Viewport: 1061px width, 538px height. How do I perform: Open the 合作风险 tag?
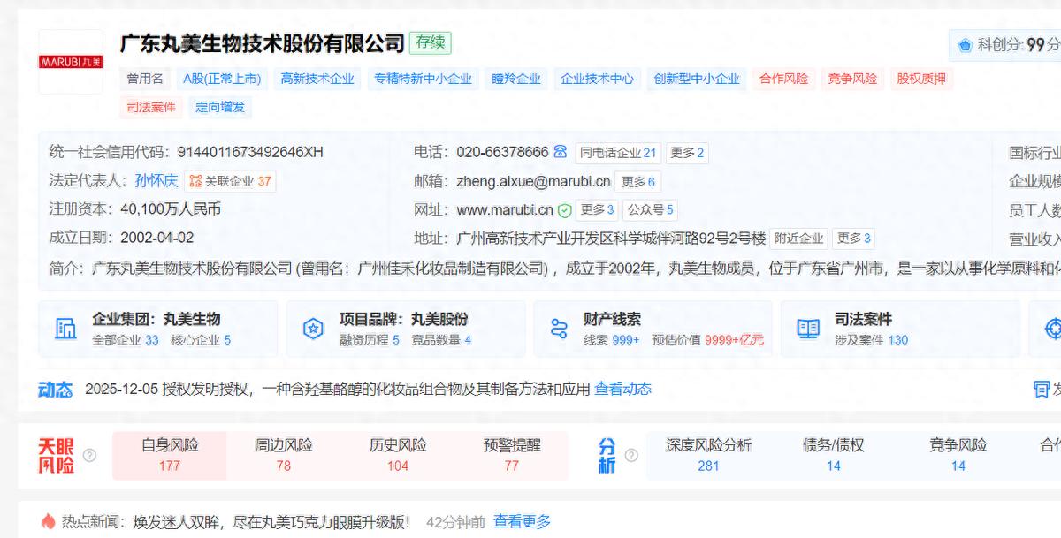[783, 79]
